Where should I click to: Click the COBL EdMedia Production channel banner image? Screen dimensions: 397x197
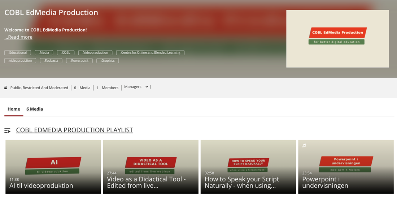(337, 39)
